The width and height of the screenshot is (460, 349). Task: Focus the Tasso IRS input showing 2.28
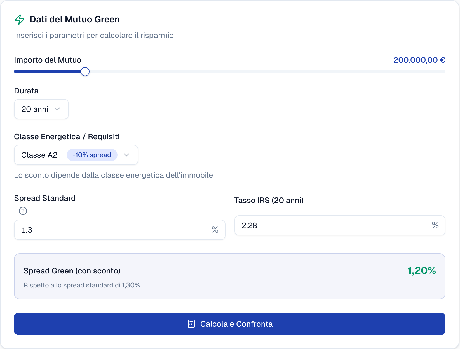(x=333, y=225)
